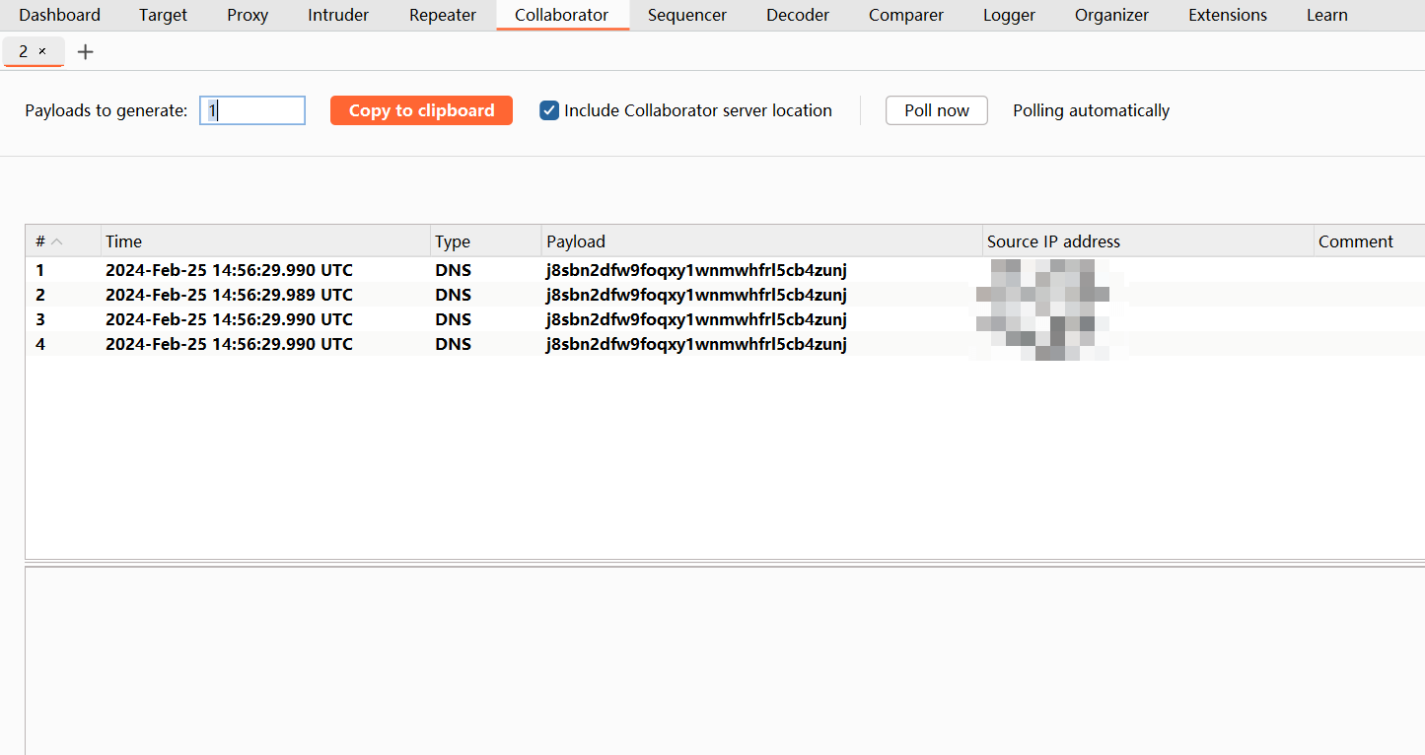Open the Sequencer tab
The image size is (1425, 755).
687,15
